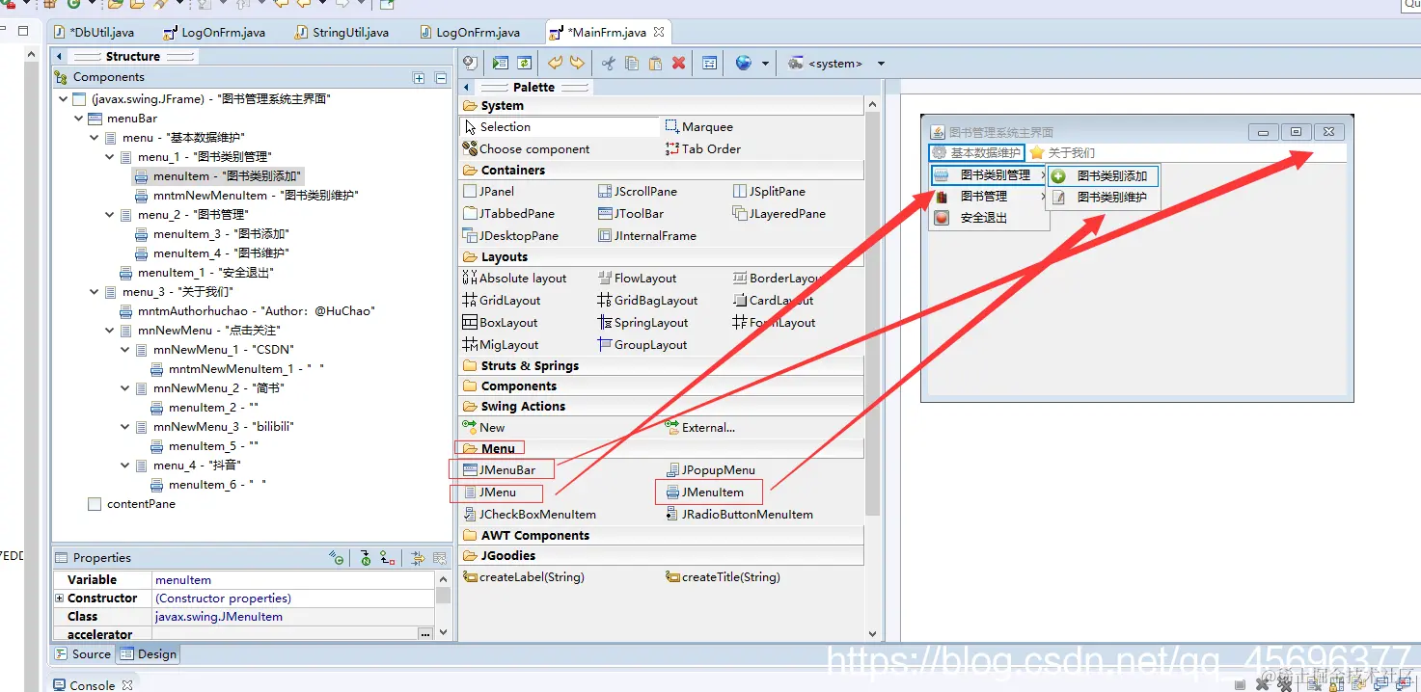Select Tab Order tool in Palette

(703, 149)
